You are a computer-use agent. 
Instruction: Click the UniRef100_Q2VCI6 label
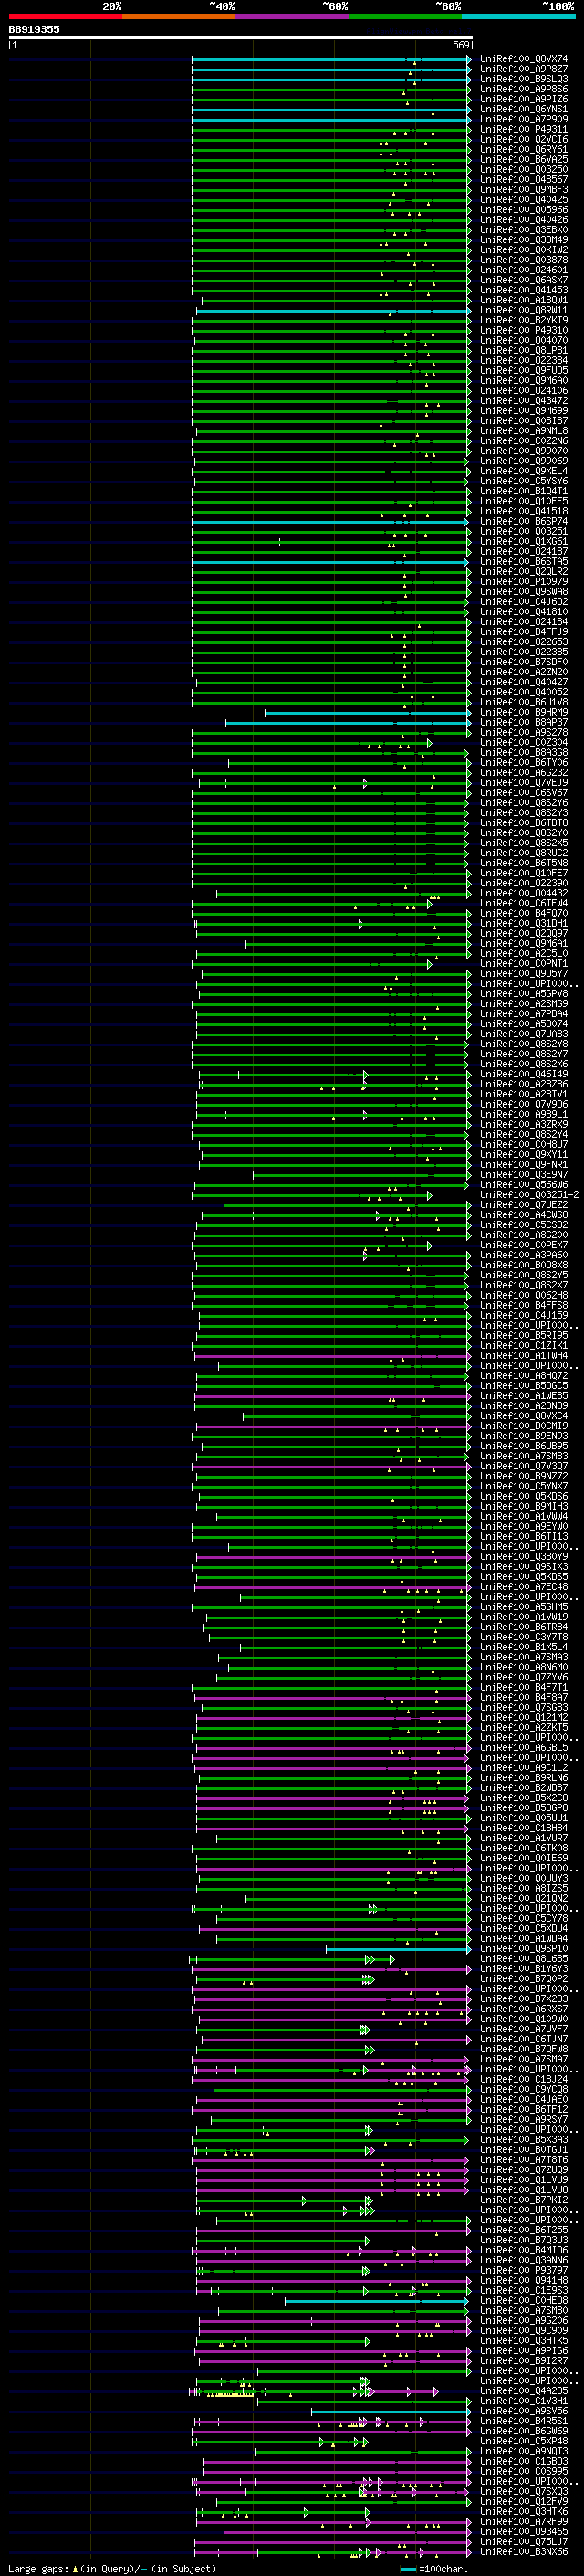click(523, 139)
